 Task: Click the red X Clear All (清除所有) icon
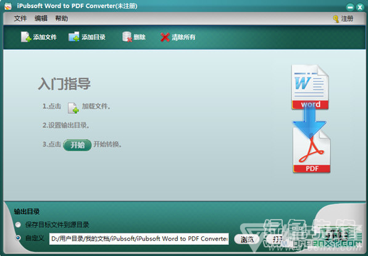click(165, 37)
